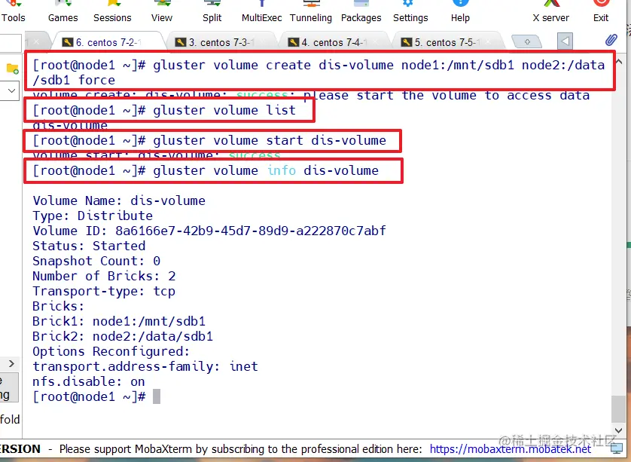The image size is (631, 462).
Task: Switch to the 3. centos 7-3 tab
Action: 221,42
